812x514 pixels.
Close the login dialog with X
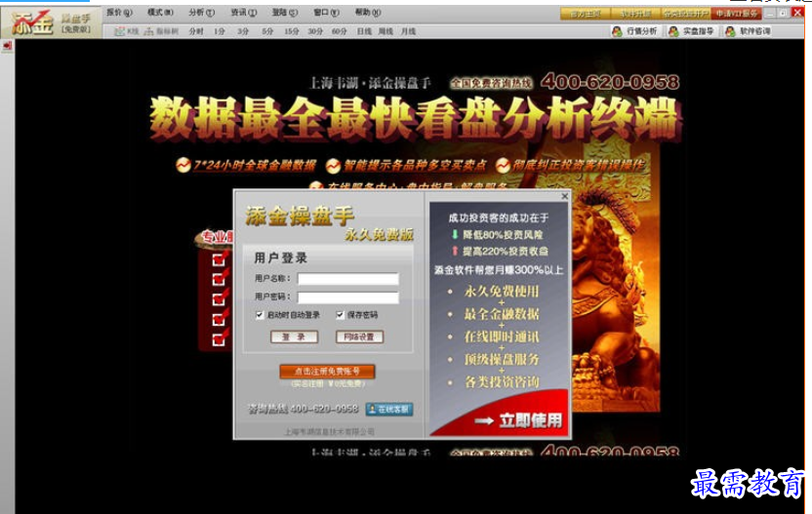click(x=564, y=197)
